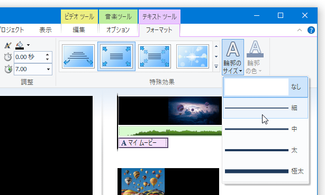Expand the full special effects gallery
Image resolution: width=325 pixels, height=195 pixels.
coord(216,66)
